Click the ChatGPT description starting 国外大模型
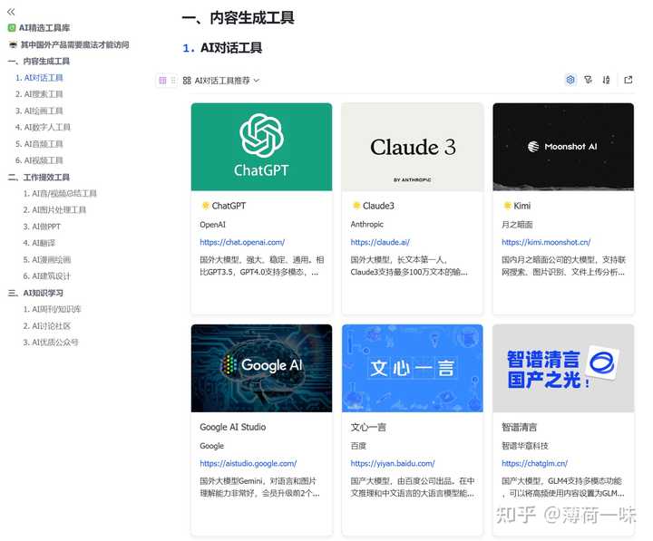This screenshot has width=653, height=541. [x=261, y=266]
